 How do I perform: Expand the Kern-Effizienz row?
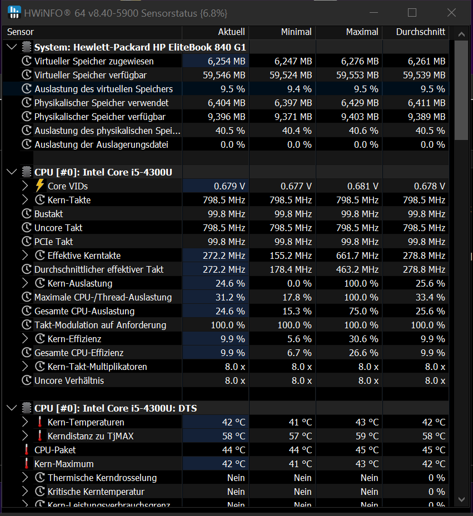25,339
